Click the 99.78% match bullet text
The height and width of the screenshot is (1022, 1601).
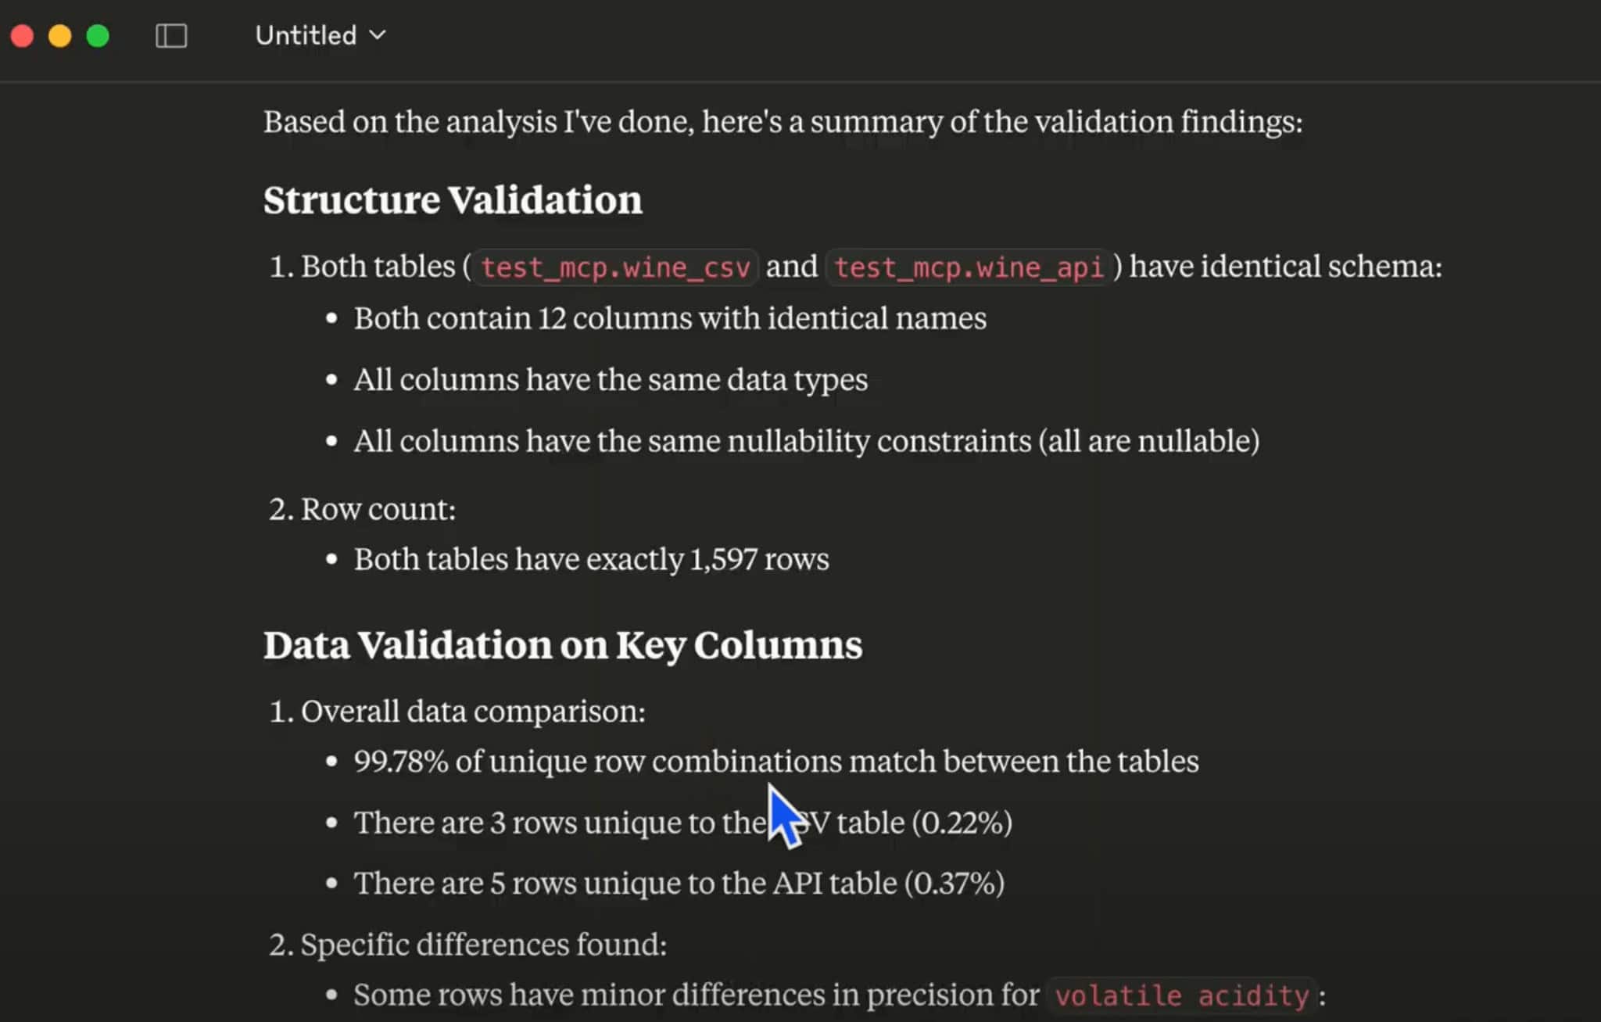click(x=776, y=761)
